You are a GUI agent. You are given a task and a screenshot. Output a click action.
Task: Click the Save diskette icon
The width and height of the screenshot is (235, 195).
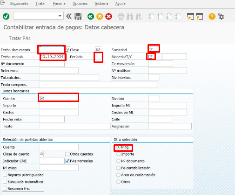tap(78, 16)
